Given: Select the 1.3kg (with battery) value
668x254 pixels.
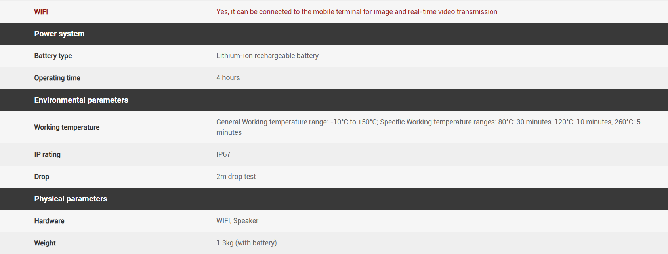Looking at the screenshot, I should (x=246, y=243).
